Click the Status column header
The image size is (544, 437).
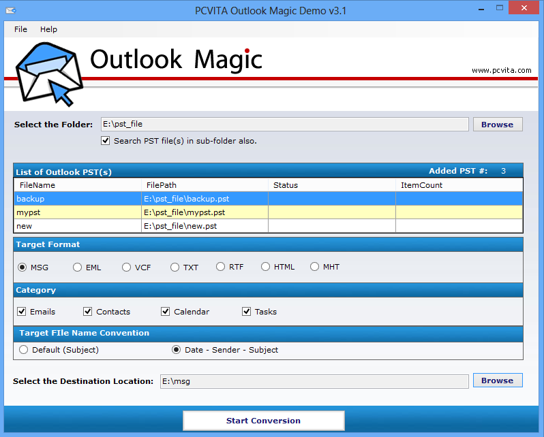pyautogui.click(x=332, y=185)
